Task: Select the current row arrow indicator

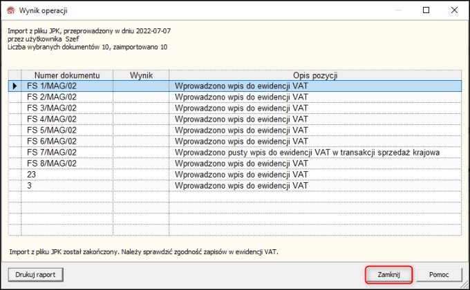Action: click(x=15, y=86)
